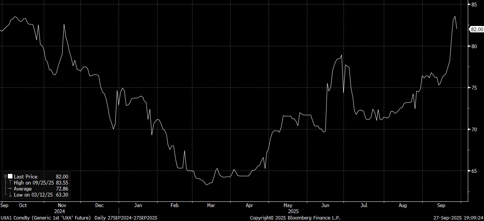
Task: Click the 'Daily 27SEP2024-27SEP2025' range text
Action: (x=125, y=218)
